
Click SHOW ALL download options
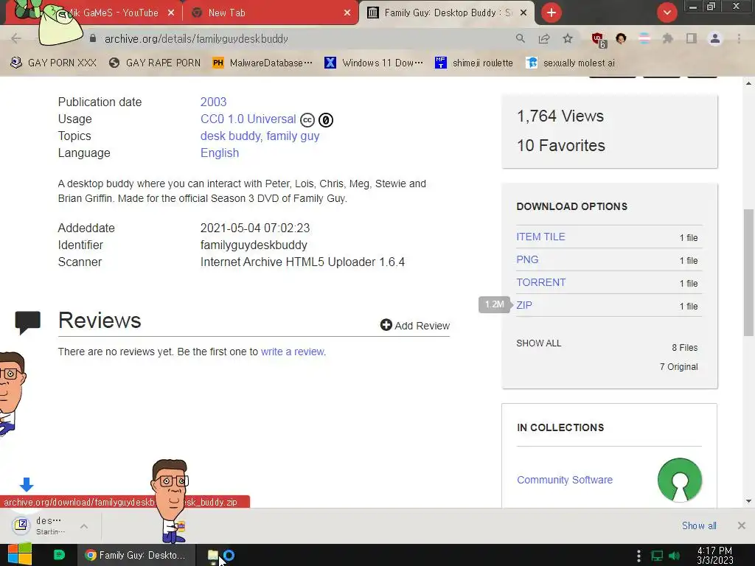coord(539,343)
